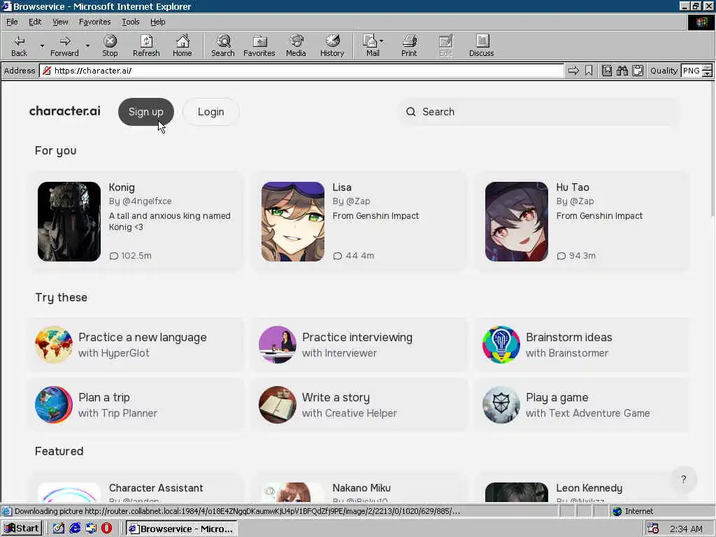Image resolution: width=716 pixels, height=537 pixels.
Task: Go to the Home page icon
Action: (182, 45)
